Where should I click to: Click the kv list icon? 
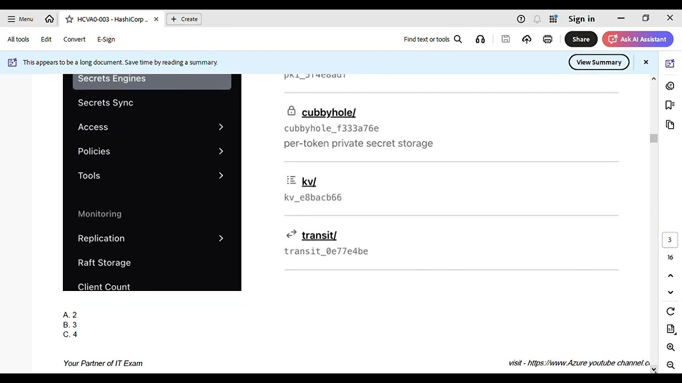(x=291, y=180)
